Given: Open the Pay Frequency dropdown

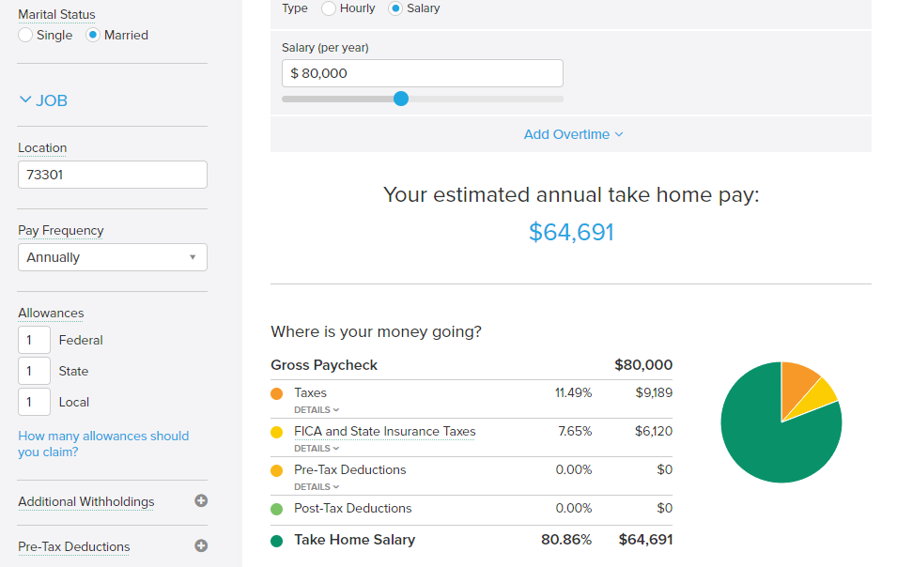Looking at the screenshot, I should coord(113,257).
